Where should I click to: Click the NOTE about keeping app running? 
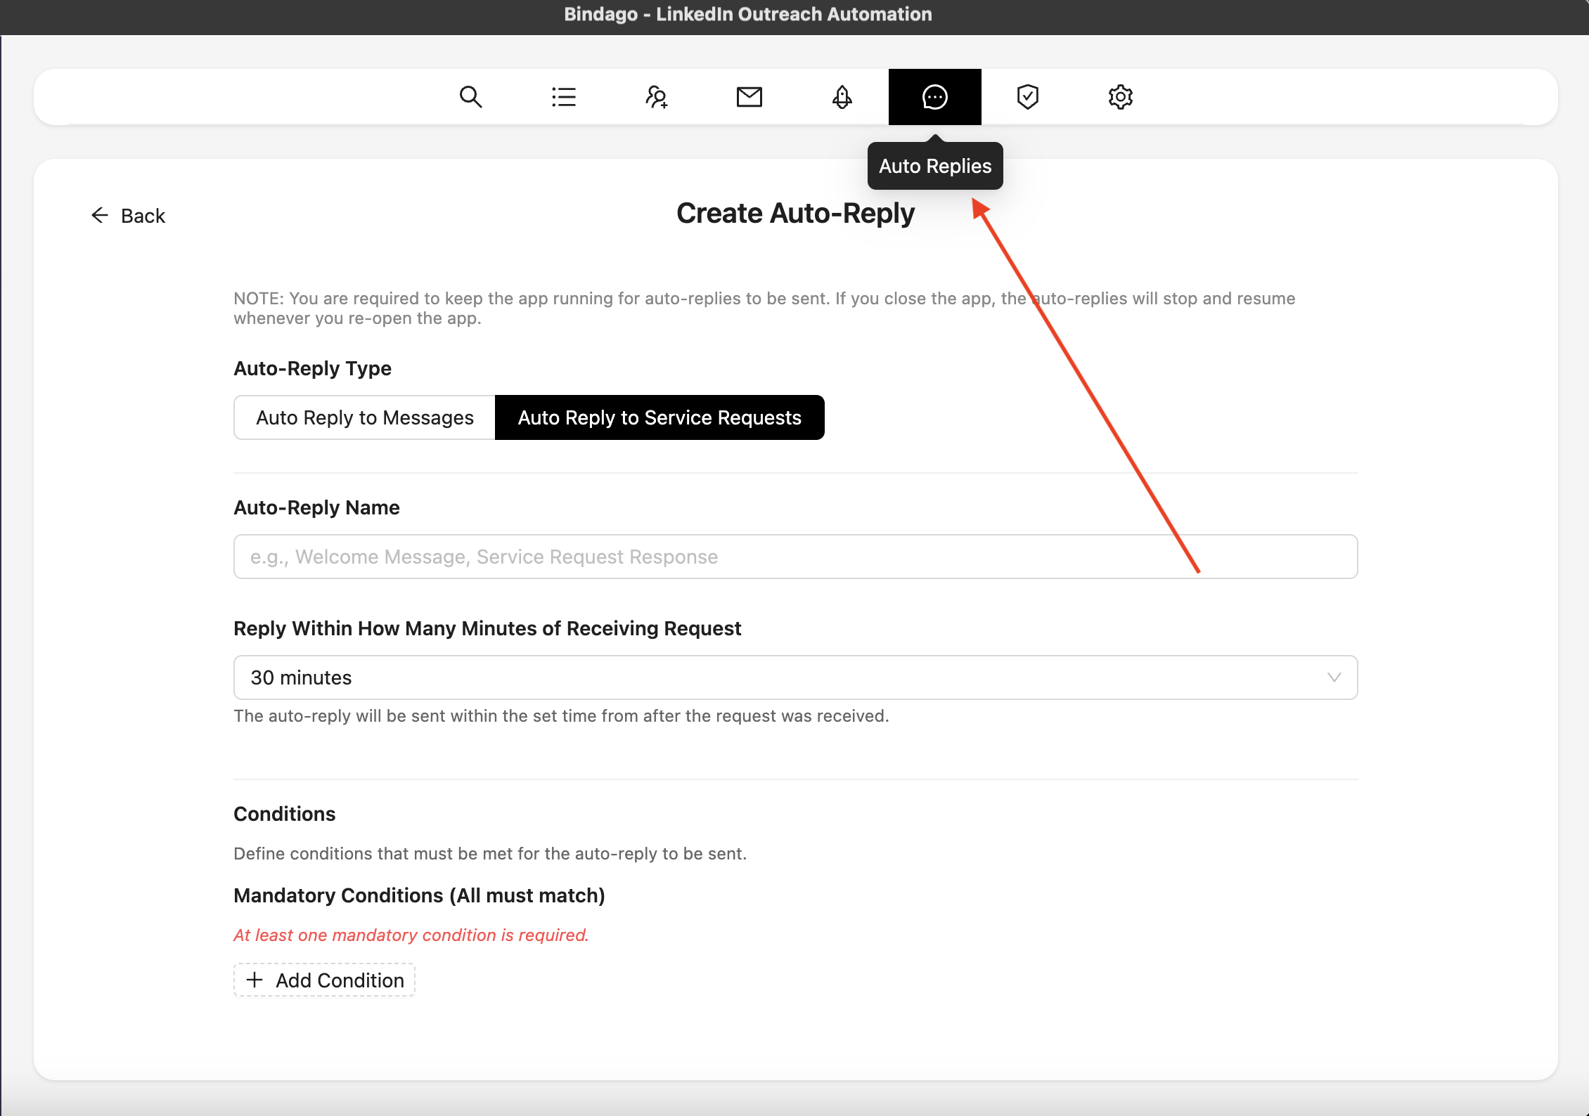(x=764, y=308)
